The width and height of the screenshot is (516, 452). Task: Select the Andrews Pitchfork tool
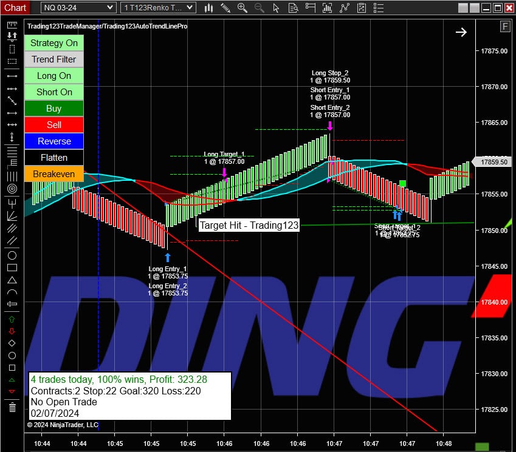tap(12, 204)
